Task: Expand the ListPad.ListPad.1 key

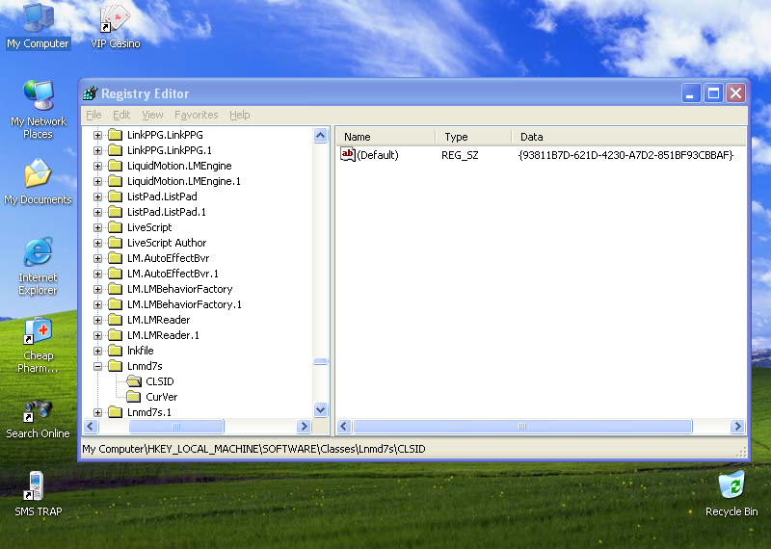Action: coord(98,212)
